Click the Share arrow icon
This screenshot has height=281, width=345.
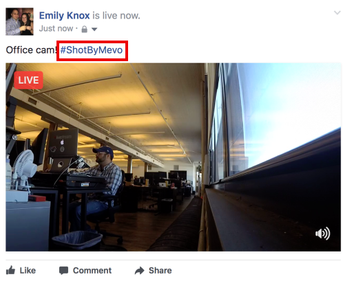(x=139, y=271)
